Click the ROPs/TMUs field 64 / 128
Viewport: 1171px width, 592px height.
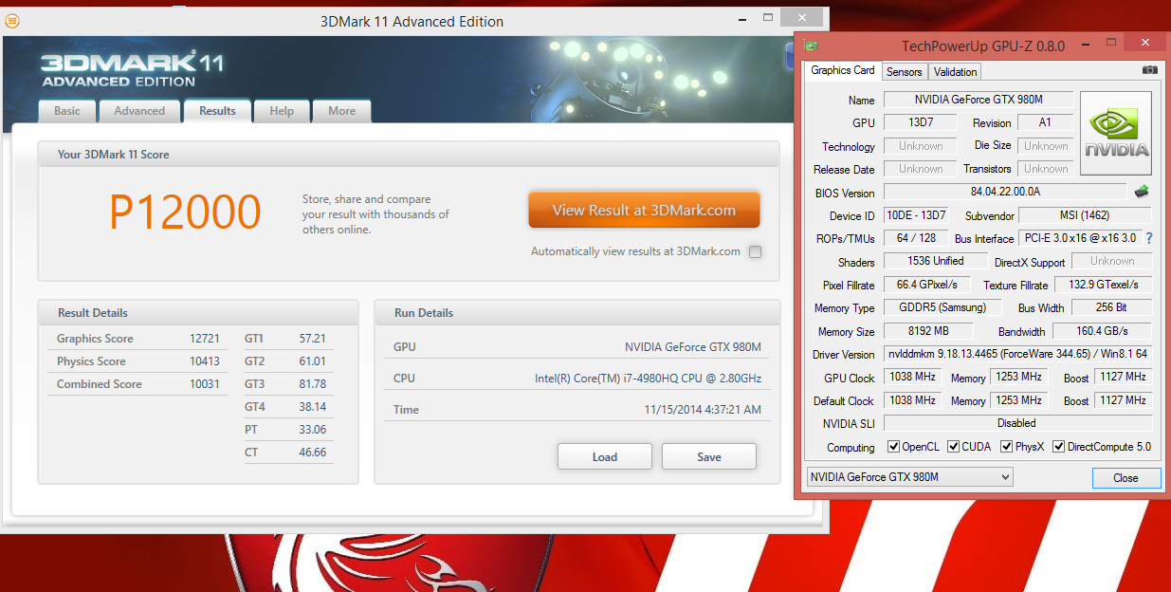click(x=916, y=238)
